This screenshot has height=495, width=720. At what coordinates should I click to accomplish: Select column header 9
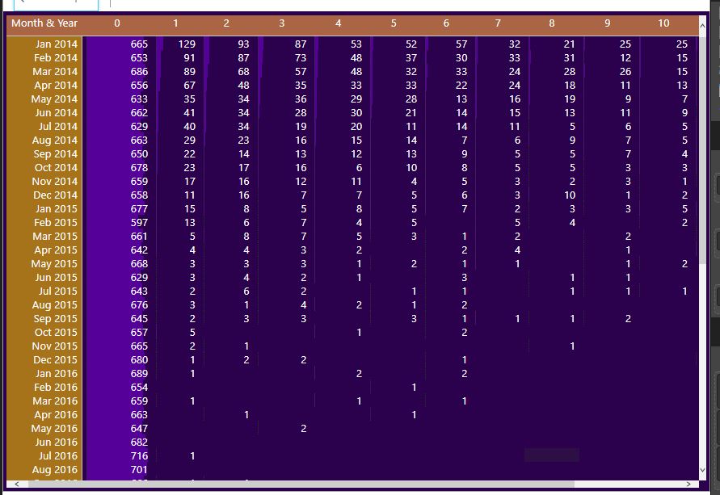coord(607,23)
